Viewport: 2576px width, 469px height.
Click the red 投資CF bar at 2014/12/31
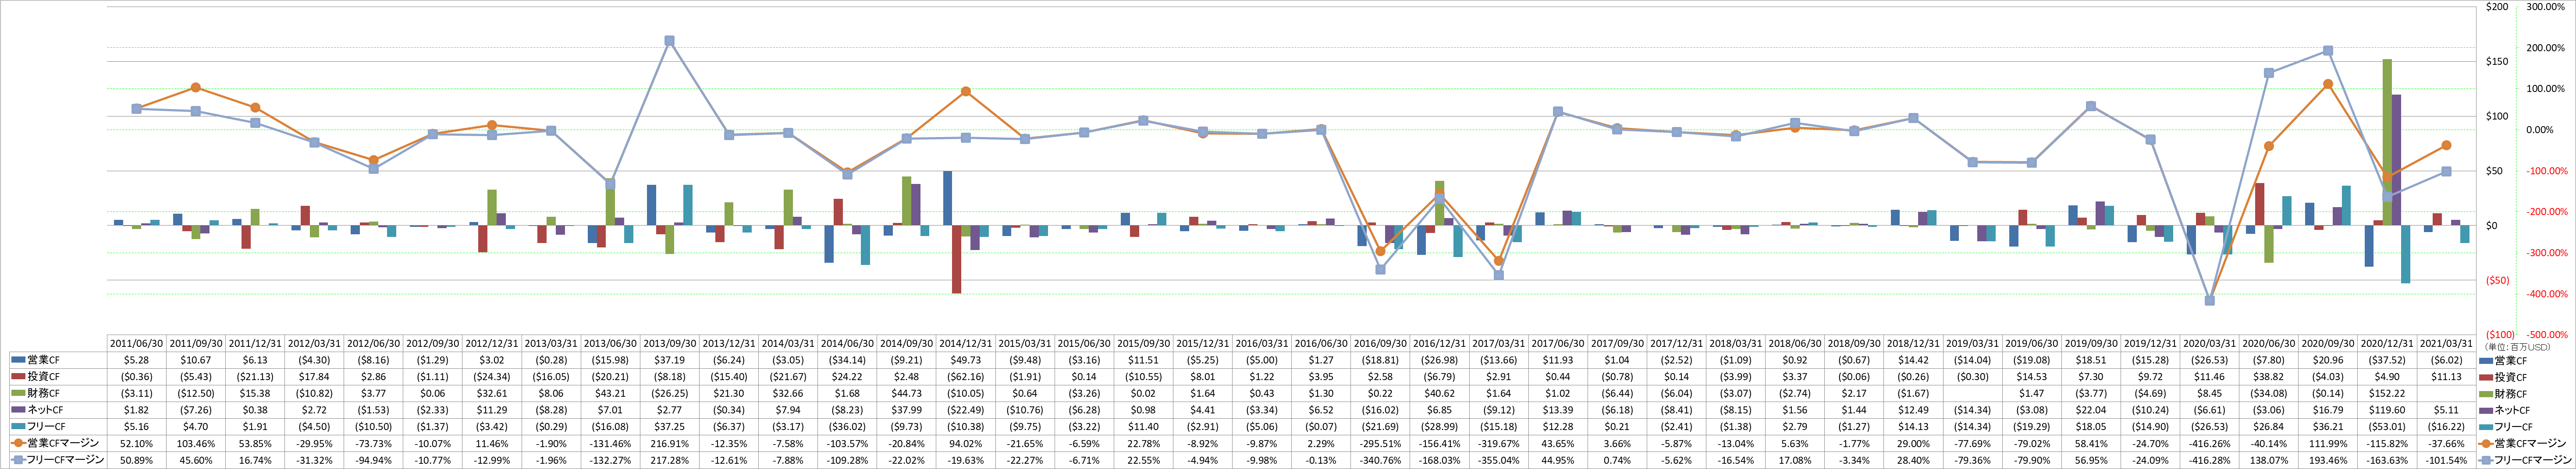click(957, 259)
